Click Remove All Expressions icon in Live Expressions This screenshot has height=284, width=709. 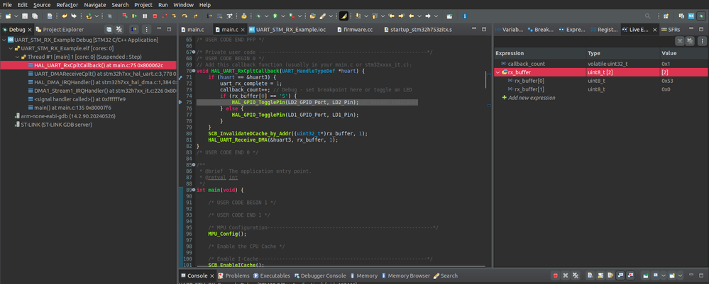pyautogui.click(x=690, y=41)
